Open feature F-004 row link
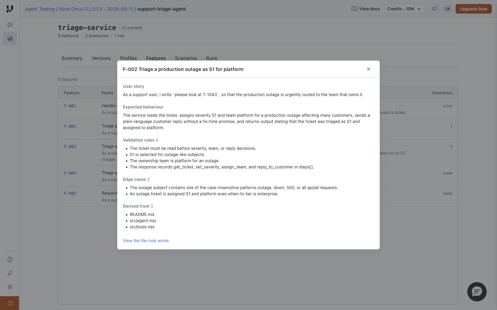Viewport: 497px width, 310px height. tap(70, 173)
